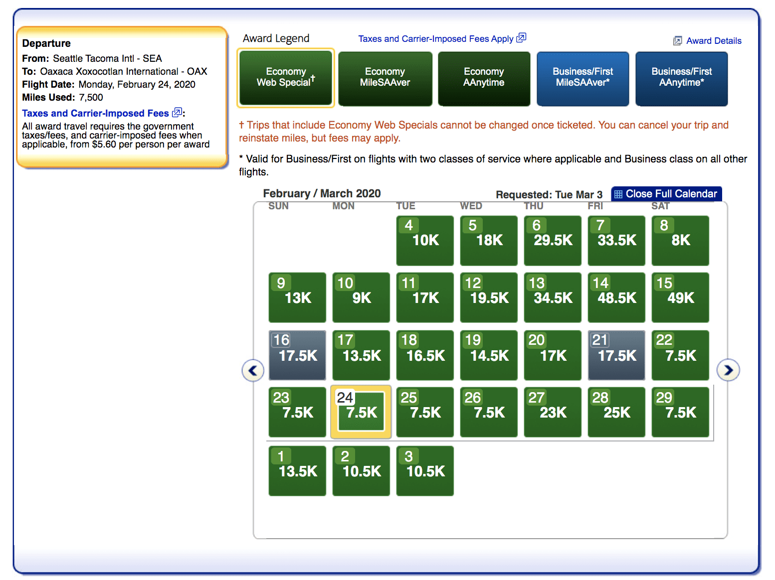Pick February 10 at 9K miles

361,297
